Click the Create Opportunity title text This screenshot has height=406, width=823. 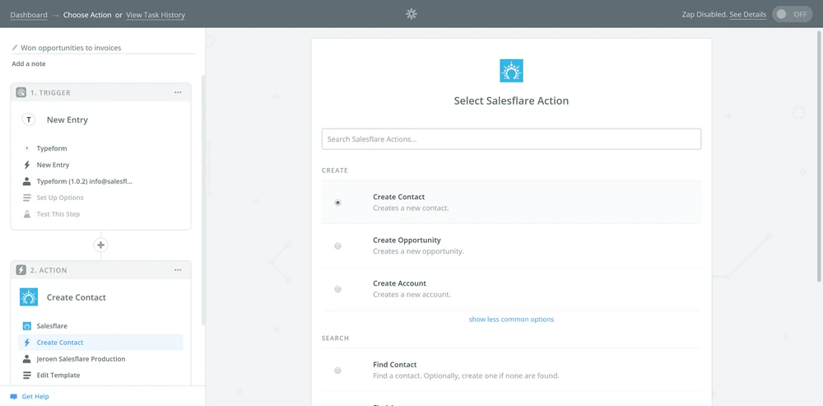tap(407, 240)
